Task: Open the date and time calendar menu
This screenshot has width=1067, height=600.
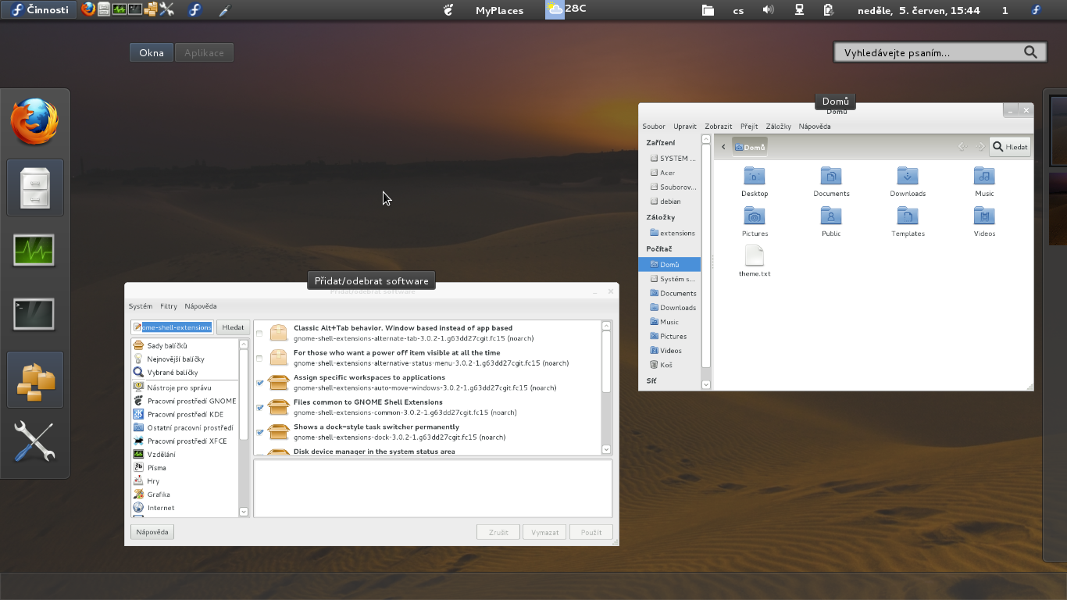Action: pos(919,10)
